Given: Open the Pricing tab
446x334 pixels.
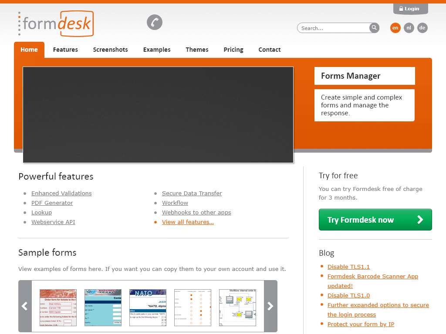Looking at the screenshot, I should pos(233,50).
